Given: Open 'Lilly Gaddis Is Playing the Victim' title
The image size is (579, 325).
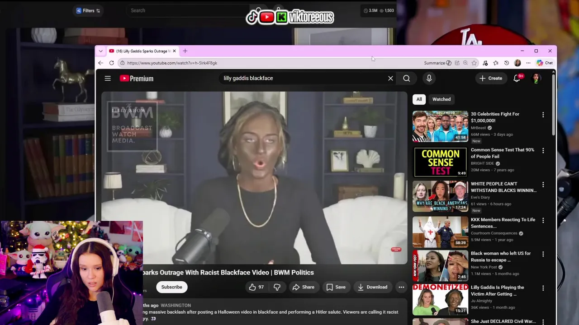Looking at the screenshot, I should coord(498,291).
